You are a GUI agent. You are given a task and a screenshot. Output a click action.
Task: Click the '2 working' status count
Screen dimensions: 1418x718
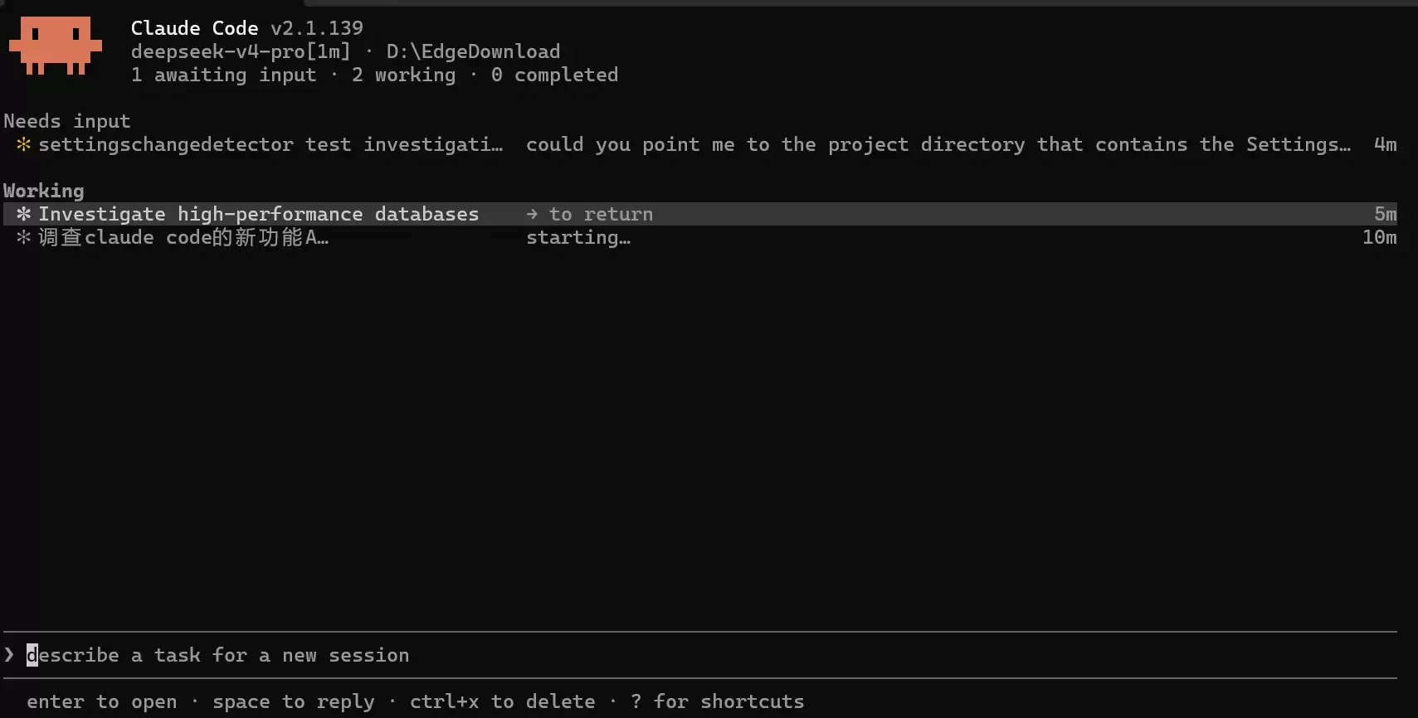tap(404, 75)
